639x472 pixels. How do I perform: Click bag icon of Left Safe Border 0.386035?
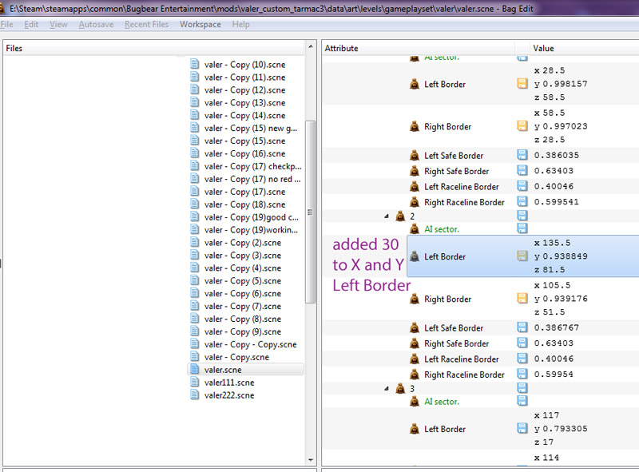click(414, 155)
